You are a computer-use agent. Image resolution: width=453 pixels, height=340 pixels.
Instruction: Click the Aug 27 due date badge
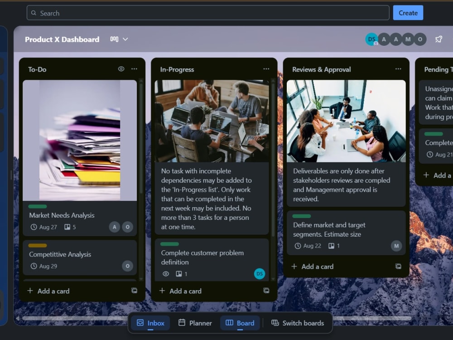(44, 227)
